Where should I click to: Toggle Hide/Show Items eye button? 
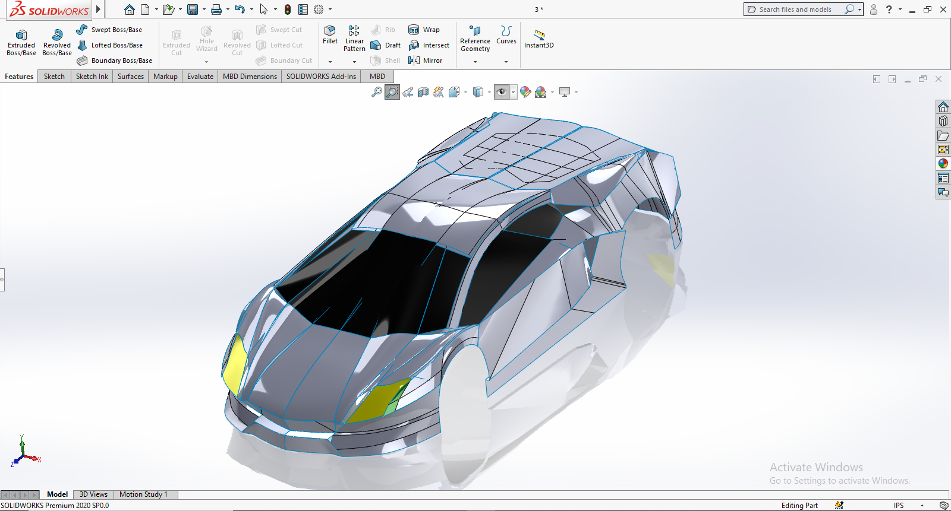click(502, 92)
